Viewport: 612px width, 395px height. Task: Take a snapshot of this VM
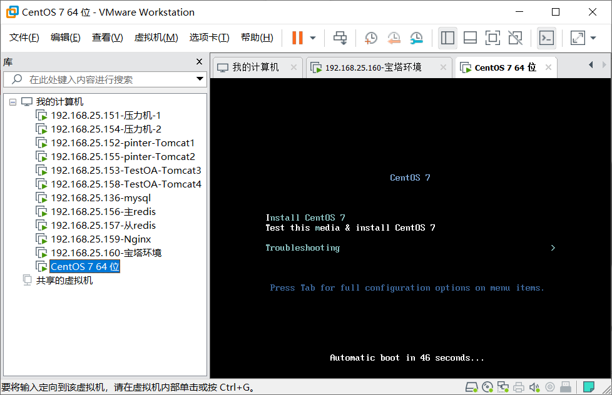tap(371, 38)
